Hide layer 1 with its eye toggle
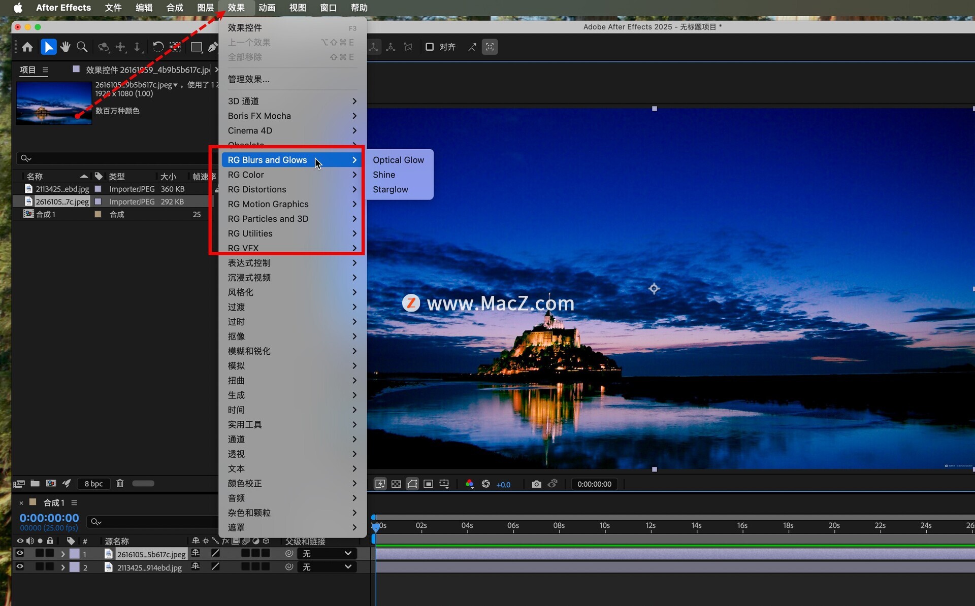975x606 pixels. coord(20,554)
